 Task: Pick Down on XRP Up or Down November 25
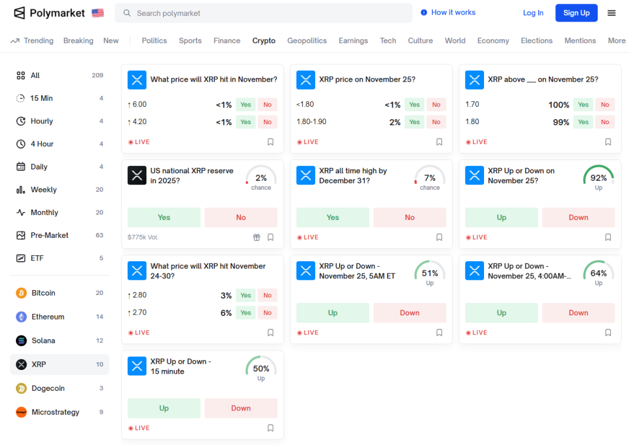(578, 218)
